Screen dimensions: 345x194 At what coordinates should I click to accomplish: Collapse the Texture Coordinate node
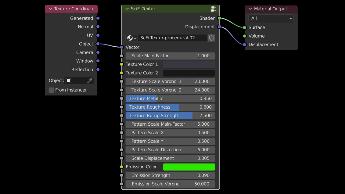pos(50,9)
